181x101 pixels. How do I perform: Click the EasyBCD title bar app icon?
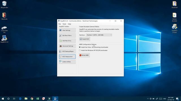pos(59,21)
